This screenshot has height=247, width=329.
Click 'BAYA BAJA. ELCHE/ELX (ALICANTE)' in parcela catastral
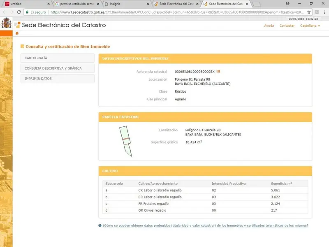213,135
